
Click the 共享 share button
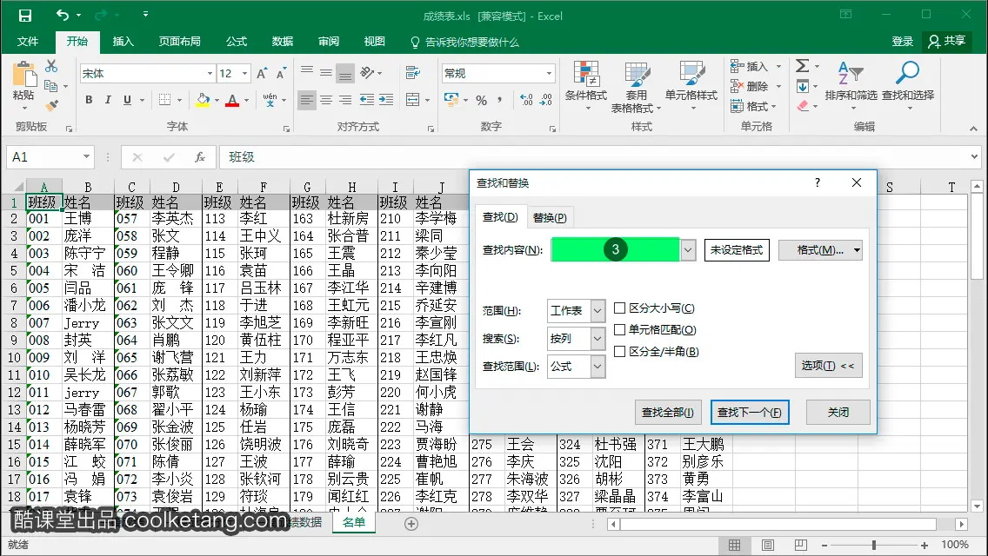tap(946, 42)
